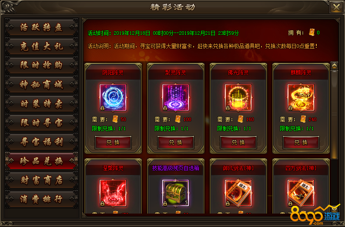Click 兑换 under 麒麟阵灵
The image size is (345, 227).
pos(301,142)
